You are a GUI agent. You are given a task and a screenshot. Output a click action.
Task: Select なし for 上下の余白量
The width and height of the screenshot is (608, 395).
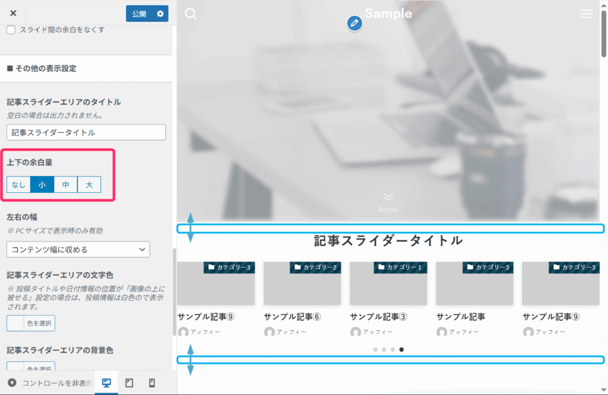[18, 184]
